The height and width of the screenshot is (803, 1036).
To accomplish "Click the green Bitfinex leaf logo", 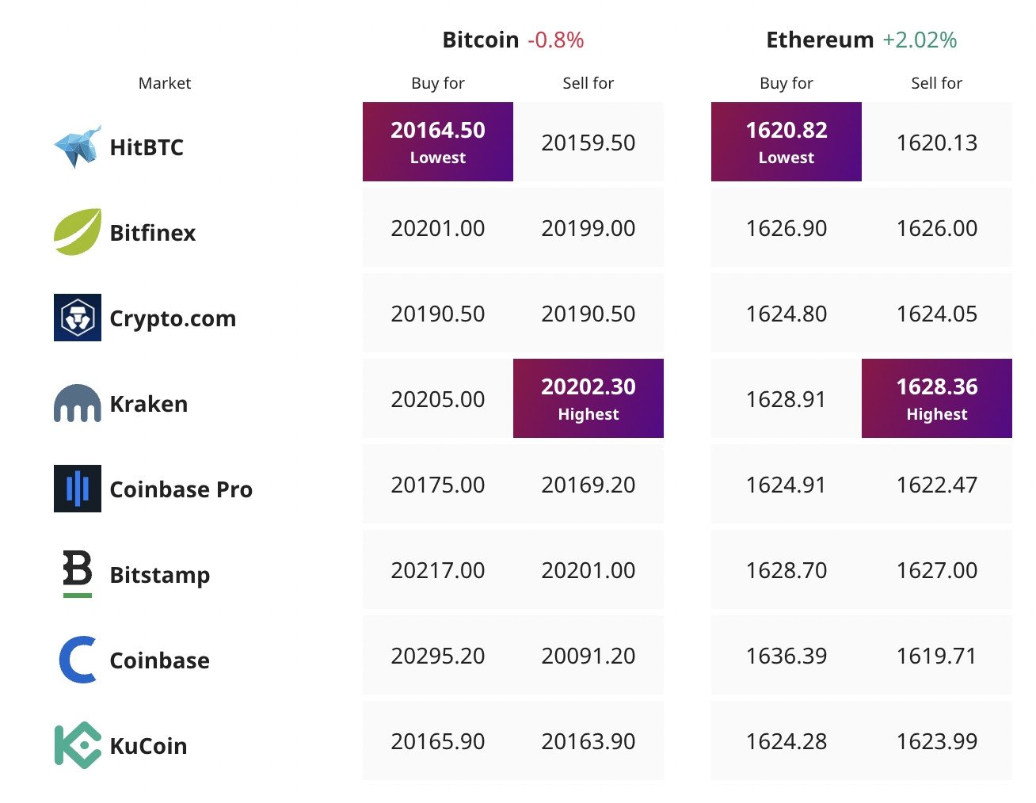I will (77, 232).
